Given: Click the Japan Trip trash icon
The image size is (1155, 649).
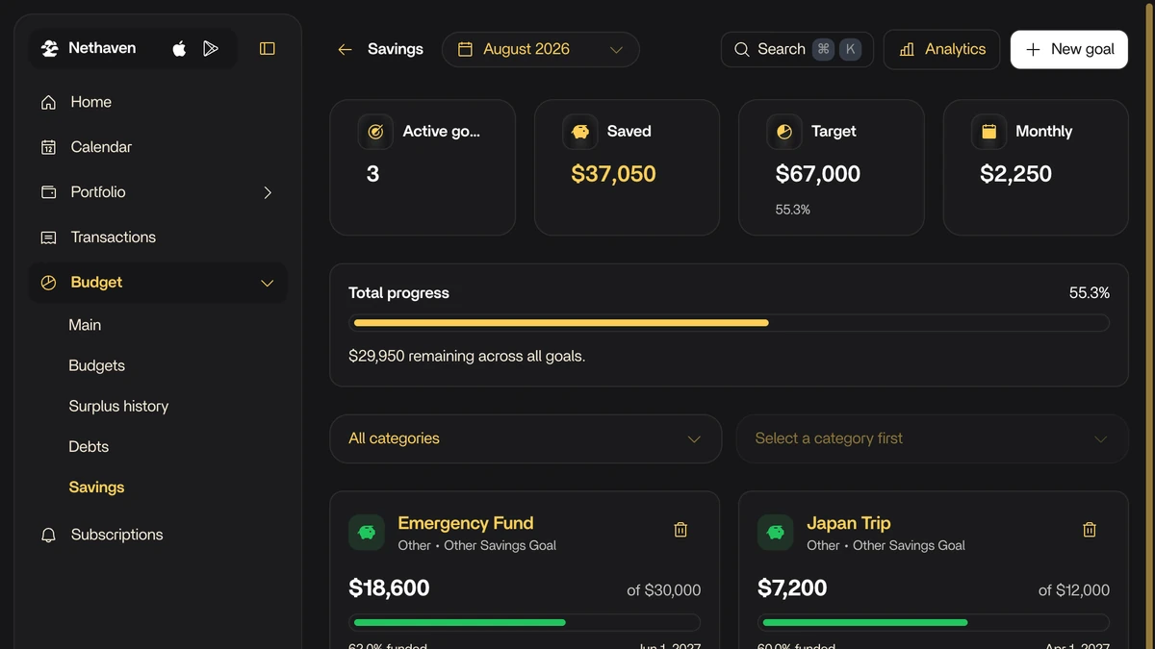Looking at the screenshot, I should (x=1090, y=530).
